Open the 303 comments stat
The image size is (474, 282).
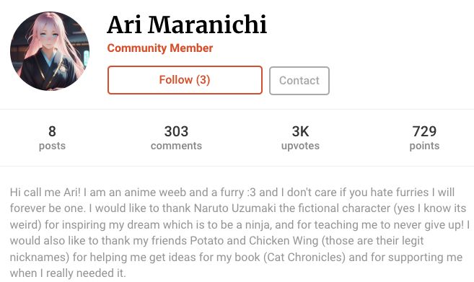tap(176, 138)
